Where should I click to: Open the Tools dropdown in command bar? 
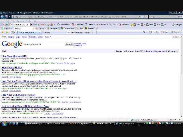click(x=176, y=32)
